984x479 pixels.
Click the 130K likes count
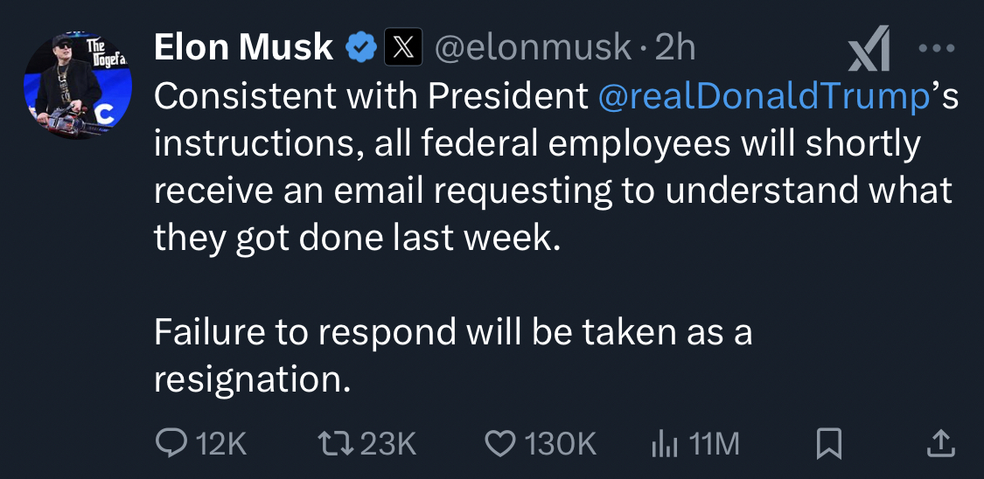[560, 444]
